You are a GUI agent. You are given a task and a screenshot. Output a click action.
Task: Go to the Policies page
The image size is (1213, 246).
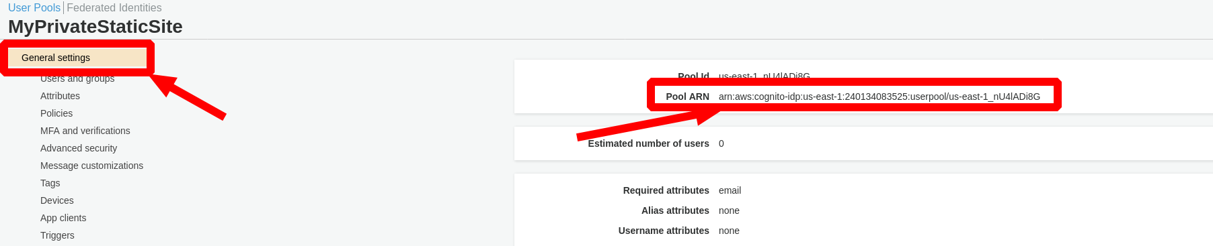pyautogui.click(x=56, y=113)
